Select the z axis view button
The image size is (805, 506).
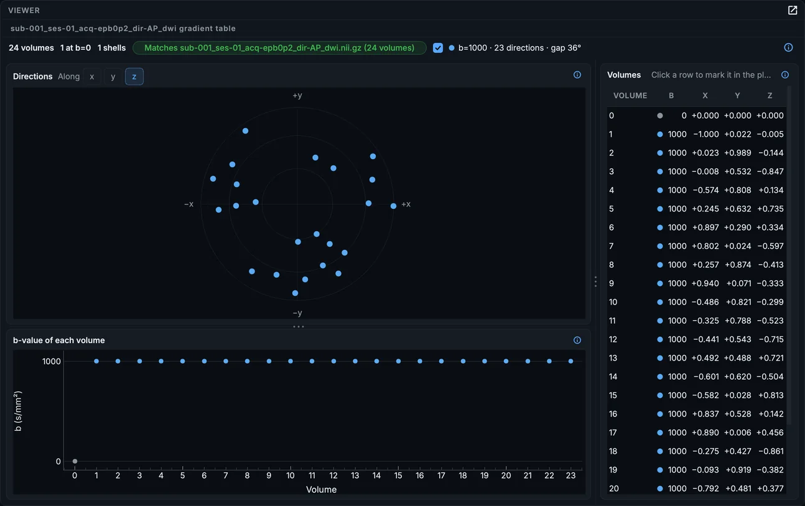134,76
